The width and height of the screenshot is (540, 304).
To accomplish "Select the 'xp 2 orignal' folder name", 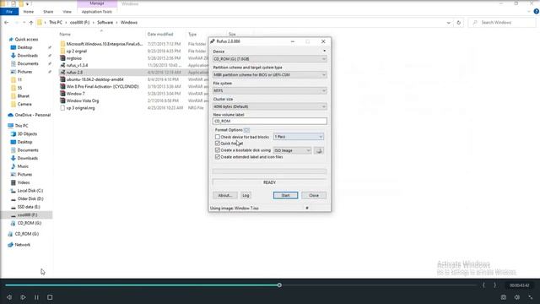I will point(77,51).
